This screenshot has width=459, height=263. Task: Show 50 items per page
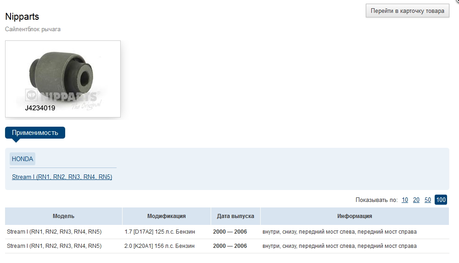coord(428,200)
